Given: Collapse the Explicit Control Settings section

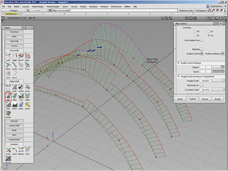Looking at the screenshot, I should [x=178, y=63].
